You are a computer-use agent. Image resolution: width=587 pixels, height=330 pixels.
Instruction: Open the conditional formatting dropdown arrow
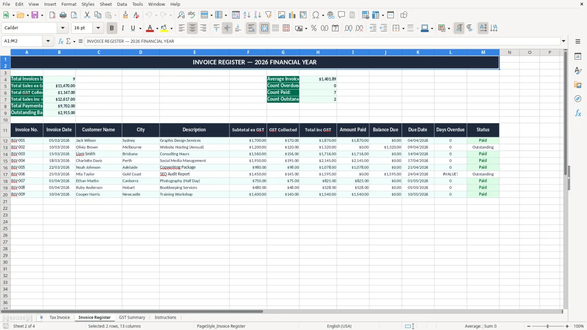point(448,28)
